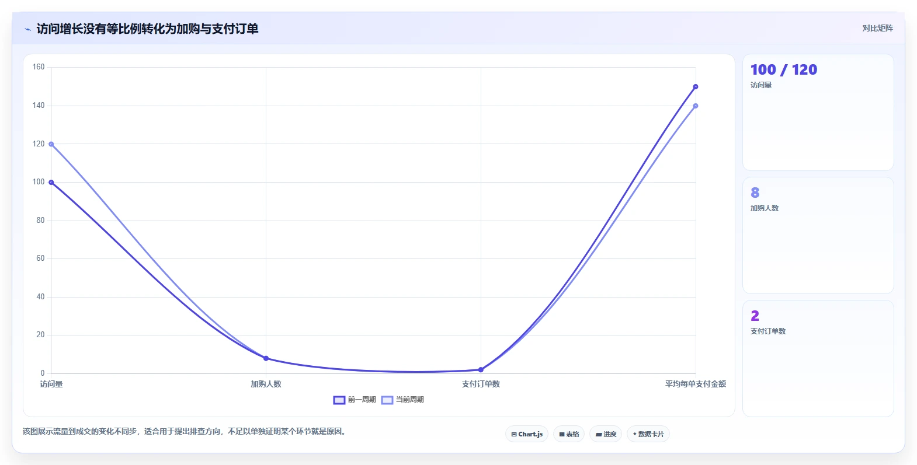Click the lightning icon beside the title
Viewport: 917px width, 465px height.
click(27, 29)
